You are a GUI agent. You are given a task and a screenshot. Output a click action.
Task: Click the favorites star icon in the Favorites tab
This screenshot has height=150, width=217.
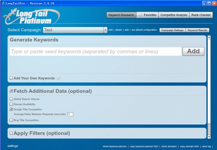click(140, 15)
